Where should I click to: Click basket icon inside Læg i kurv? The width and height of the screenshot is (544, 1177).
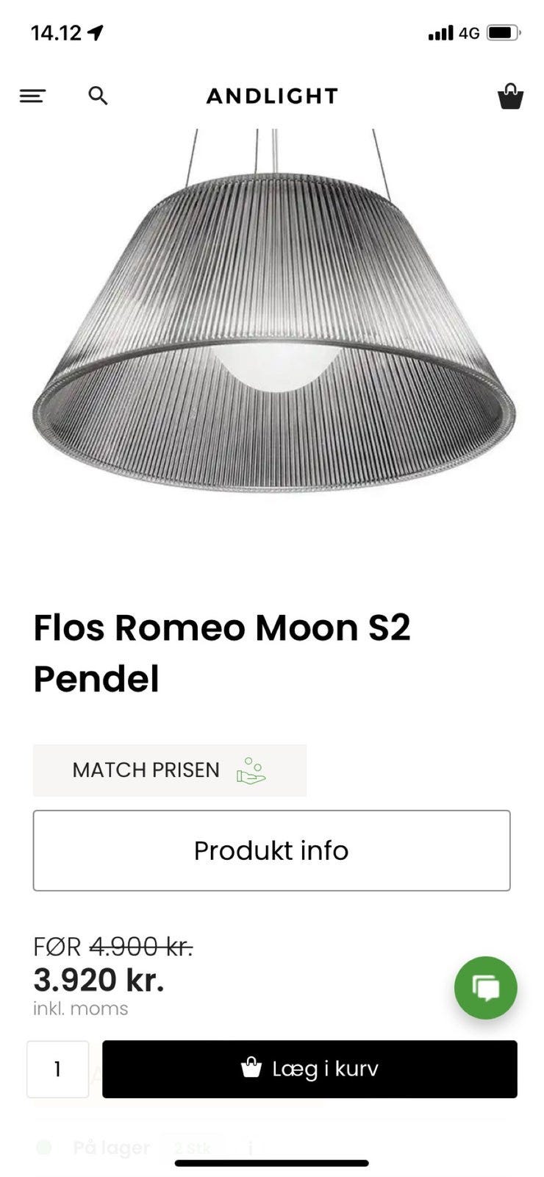251,1068
